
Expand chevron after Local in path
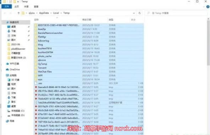(x=61, y=13)
